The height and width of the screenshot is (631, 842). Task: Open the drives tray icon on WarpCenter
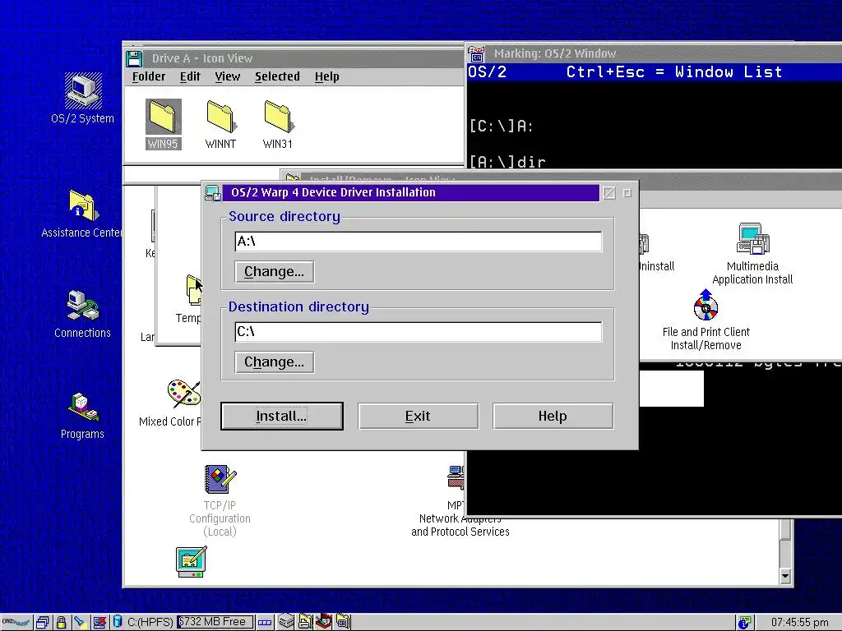click(x=286, y=622)
